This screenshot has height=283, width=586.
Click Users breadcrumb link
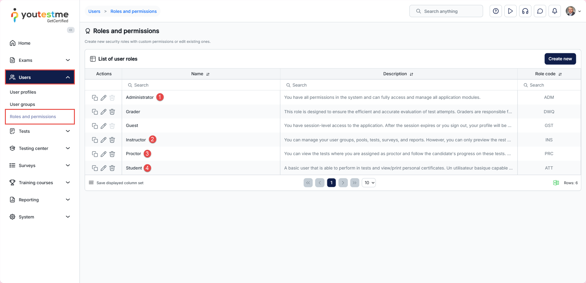click(94, 11)
